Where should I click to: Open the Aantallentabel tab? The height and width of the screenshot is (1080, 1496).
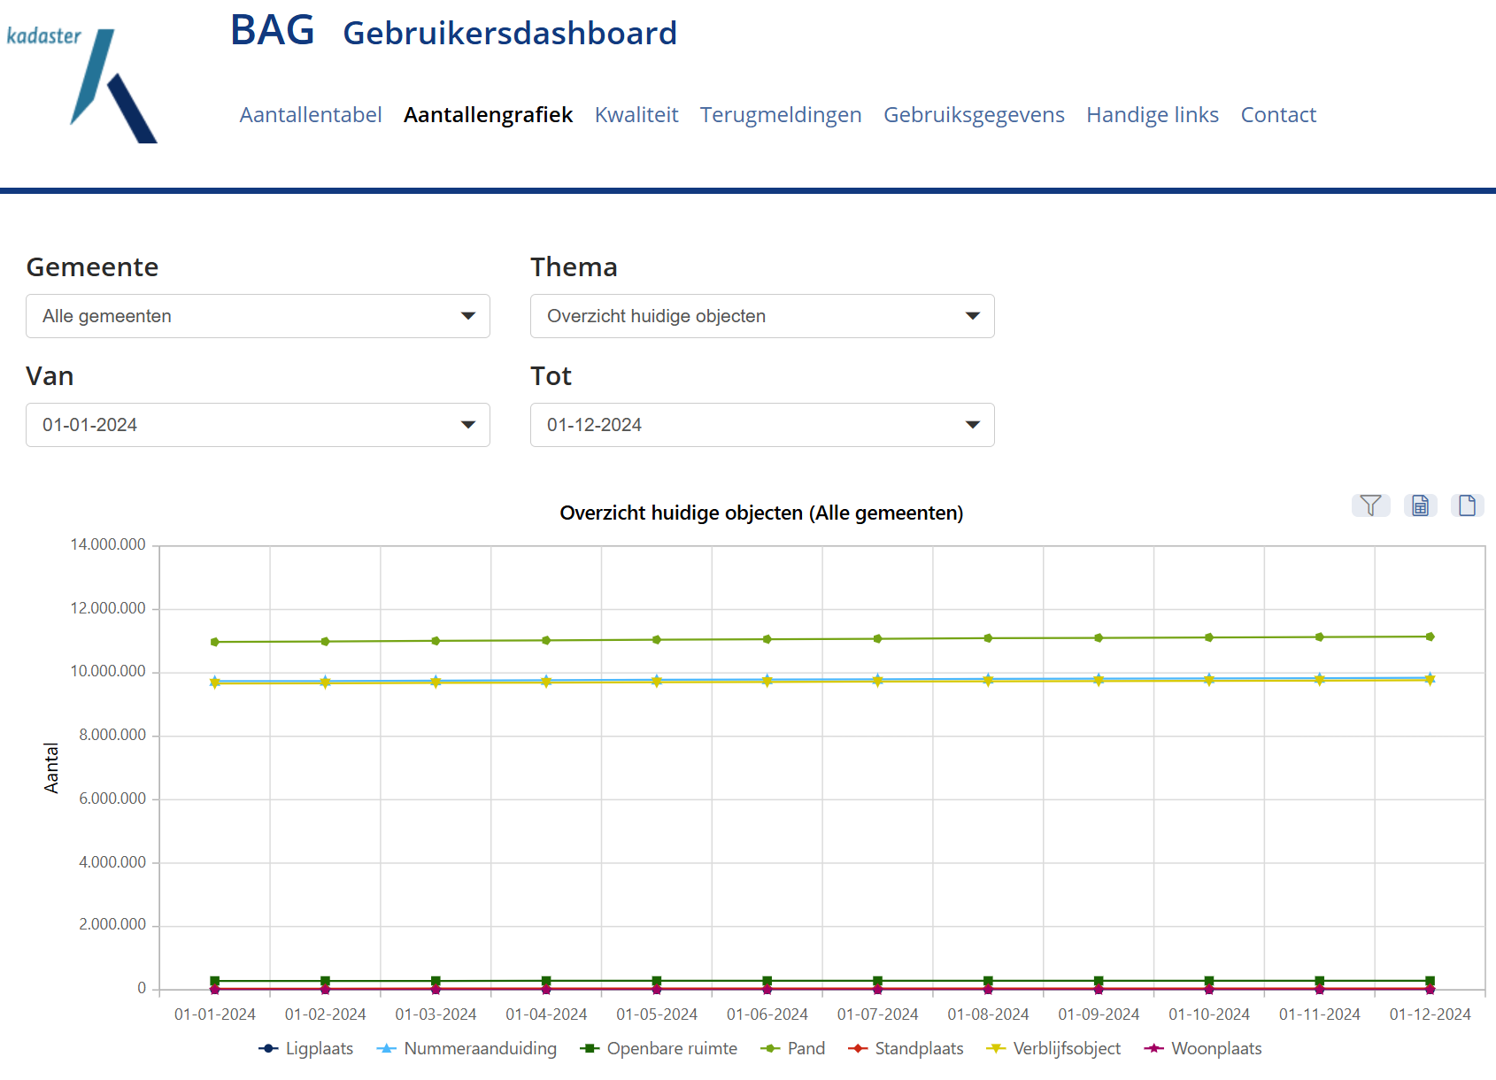click(311, 115)
